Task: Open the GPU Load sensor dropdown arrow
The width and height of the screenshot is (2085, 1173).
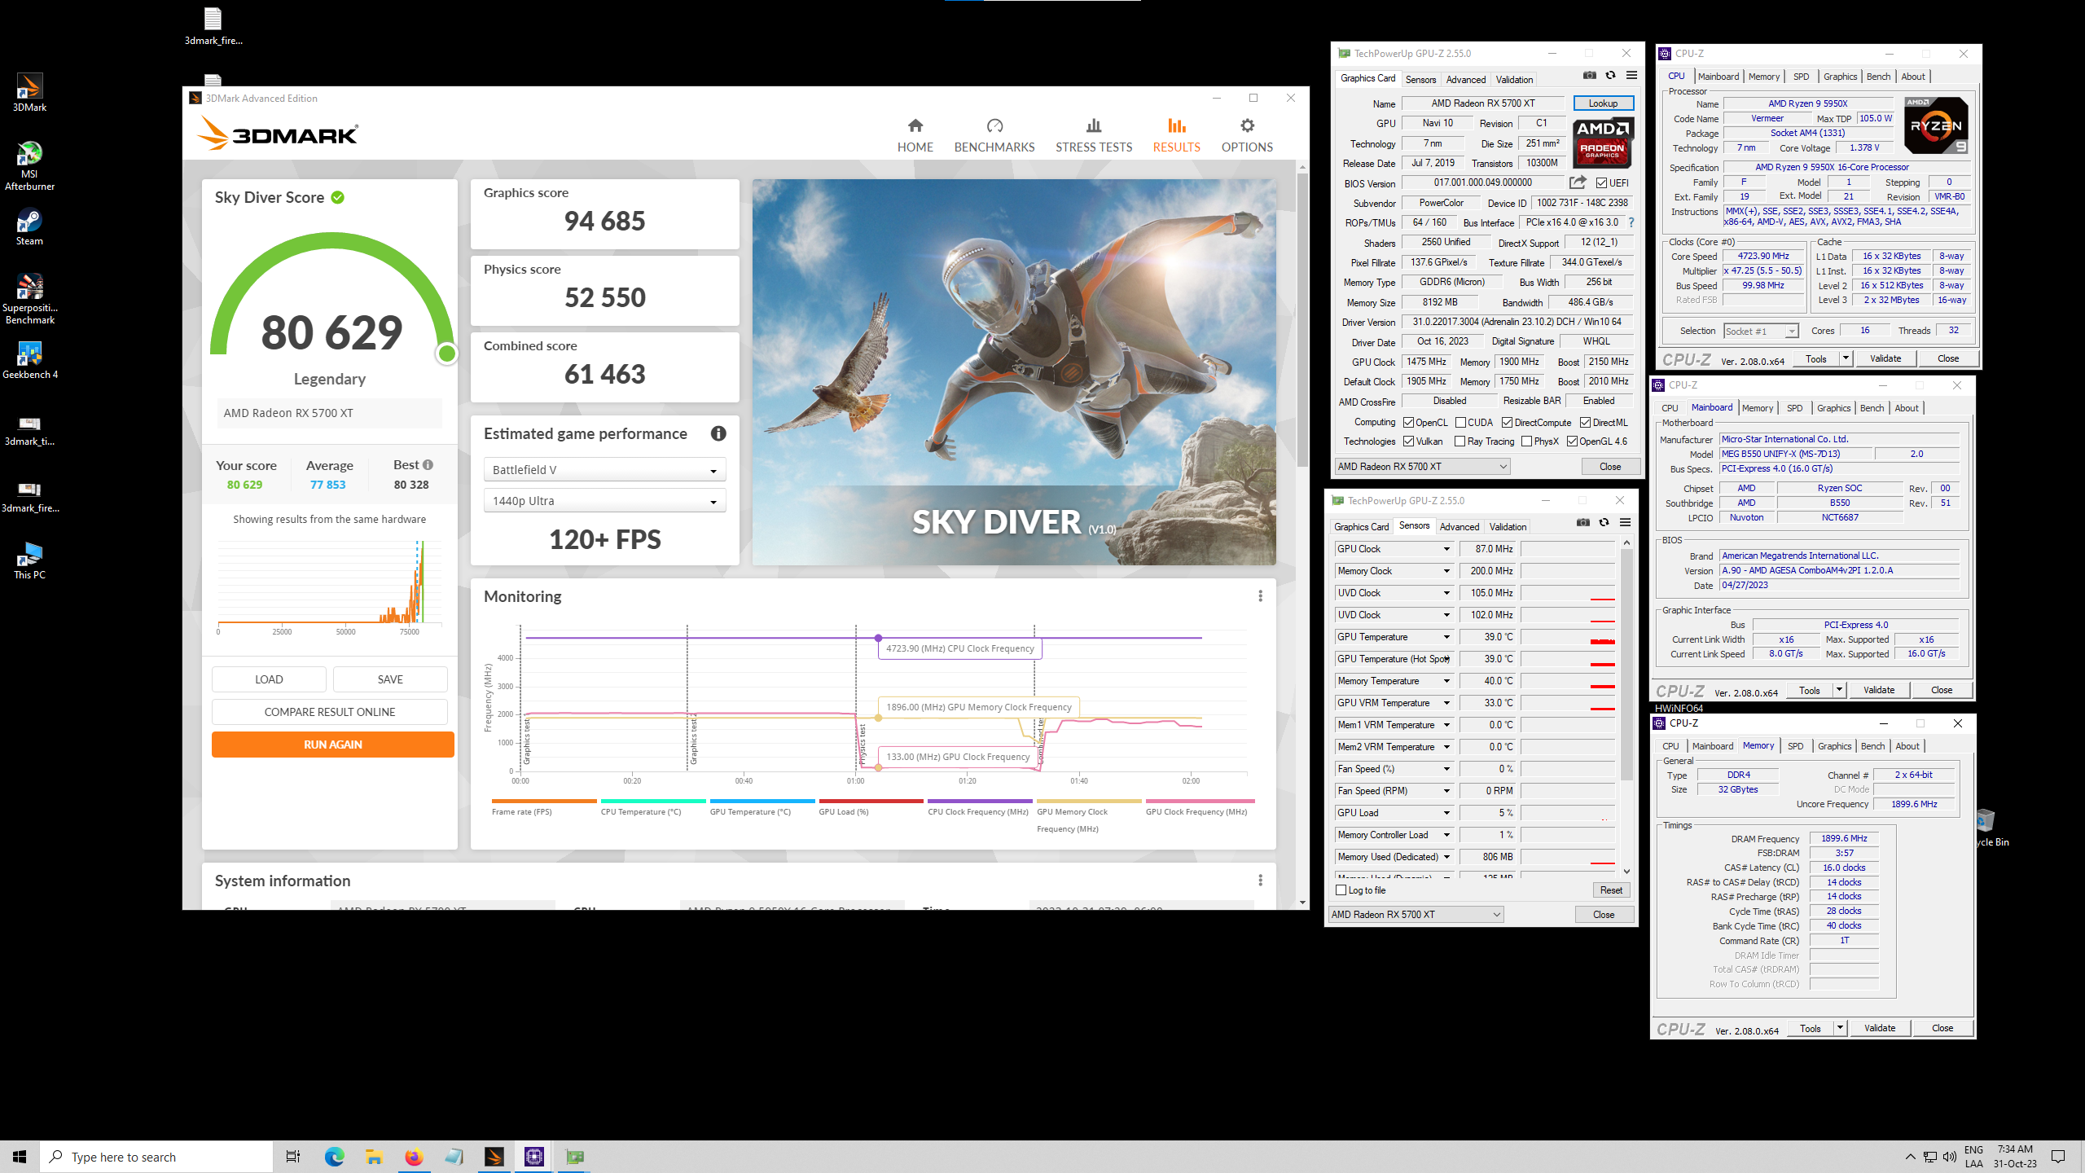Action: (1446, 813)
